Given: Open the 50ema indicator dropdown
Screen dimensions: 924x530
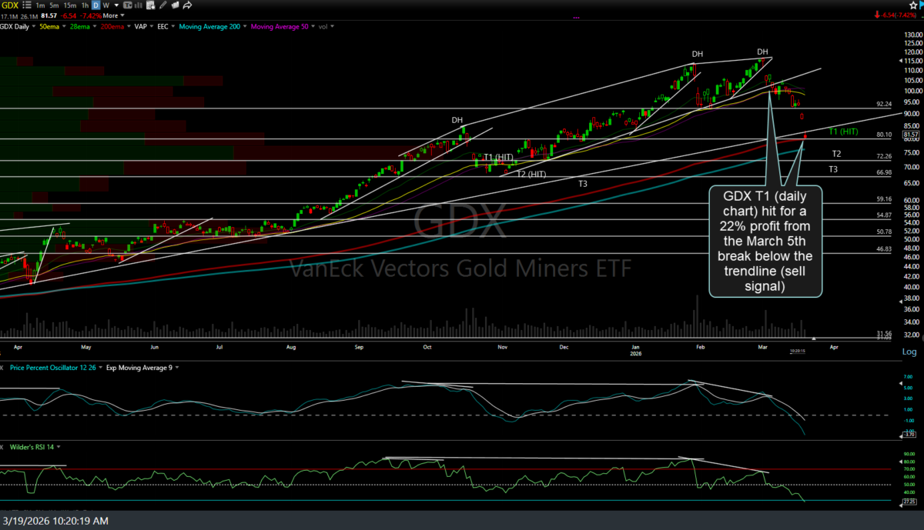Looking at the screenshot, I should point(64,26).
